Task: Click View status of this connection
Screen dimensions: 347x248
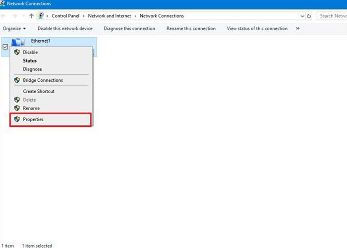Action: (x=257, y=29)
